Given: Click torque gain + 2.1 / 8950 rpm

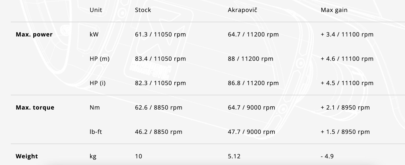Looking at the screenshot, I should tap(345, 108).
